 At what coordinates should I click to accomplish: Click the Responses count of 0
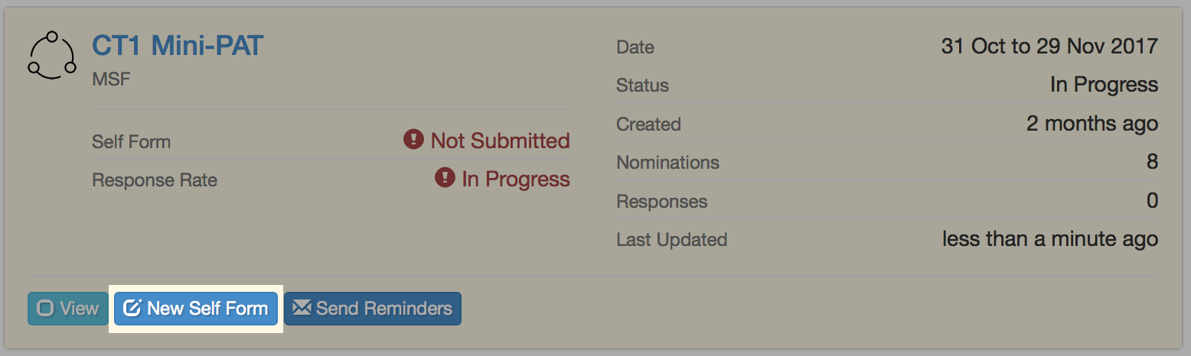(1152, 200)
